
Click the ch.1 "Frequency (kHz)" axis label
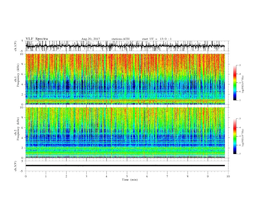(x=18, y=75)
